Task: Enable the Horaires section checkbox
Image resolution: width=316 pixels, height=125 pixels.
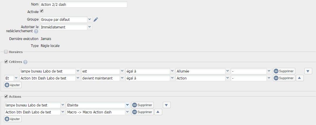Action: pyautogui.click(x=6, y=52)
